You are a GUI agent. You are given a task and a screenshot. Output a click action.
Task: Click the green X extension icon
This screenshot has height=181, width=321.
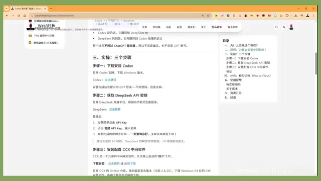pos(216,16)
